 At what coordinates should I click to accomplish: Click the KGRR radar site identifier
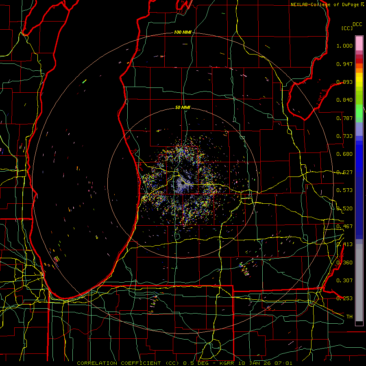tap(227, 363)
